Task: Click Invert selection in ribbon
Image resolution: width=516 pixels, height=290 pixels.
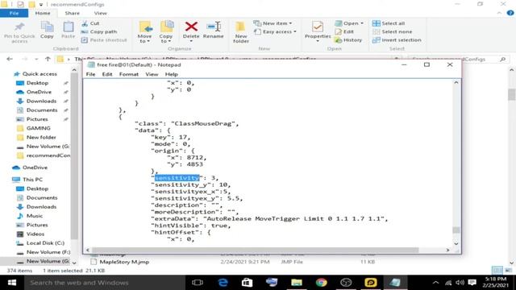Action: 397,39
